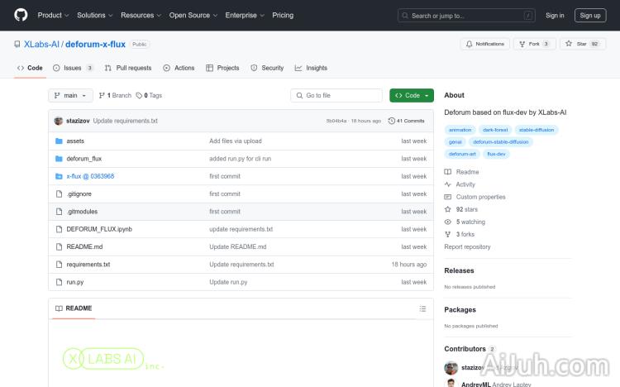
Task: Toggle repository Notifications bell
Action: coord(485,44)
